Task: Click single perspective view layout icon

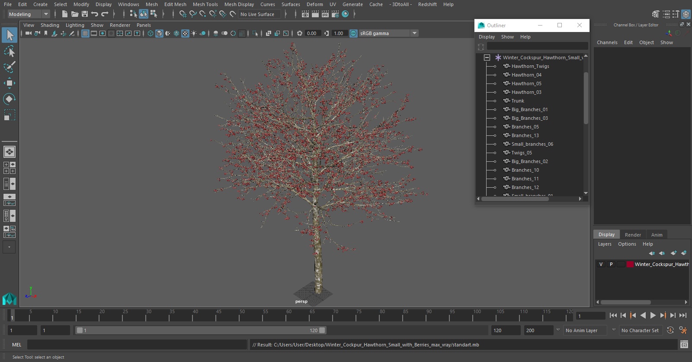Action: pos(10,152)
